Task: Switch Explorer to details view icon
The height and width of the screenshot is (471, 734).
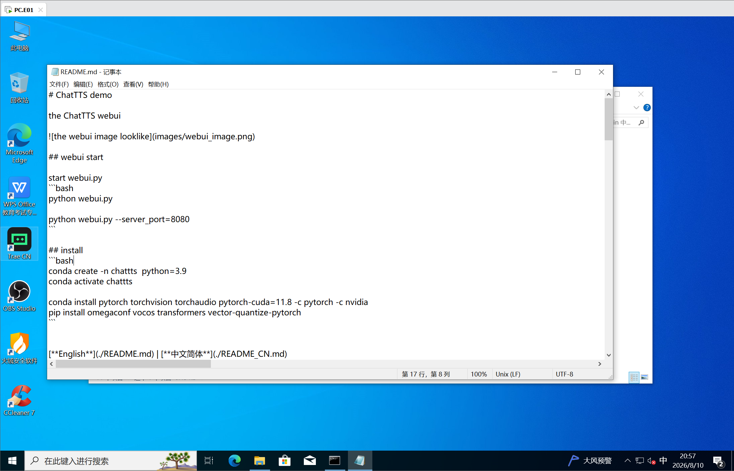Action: tap(634, 377)
